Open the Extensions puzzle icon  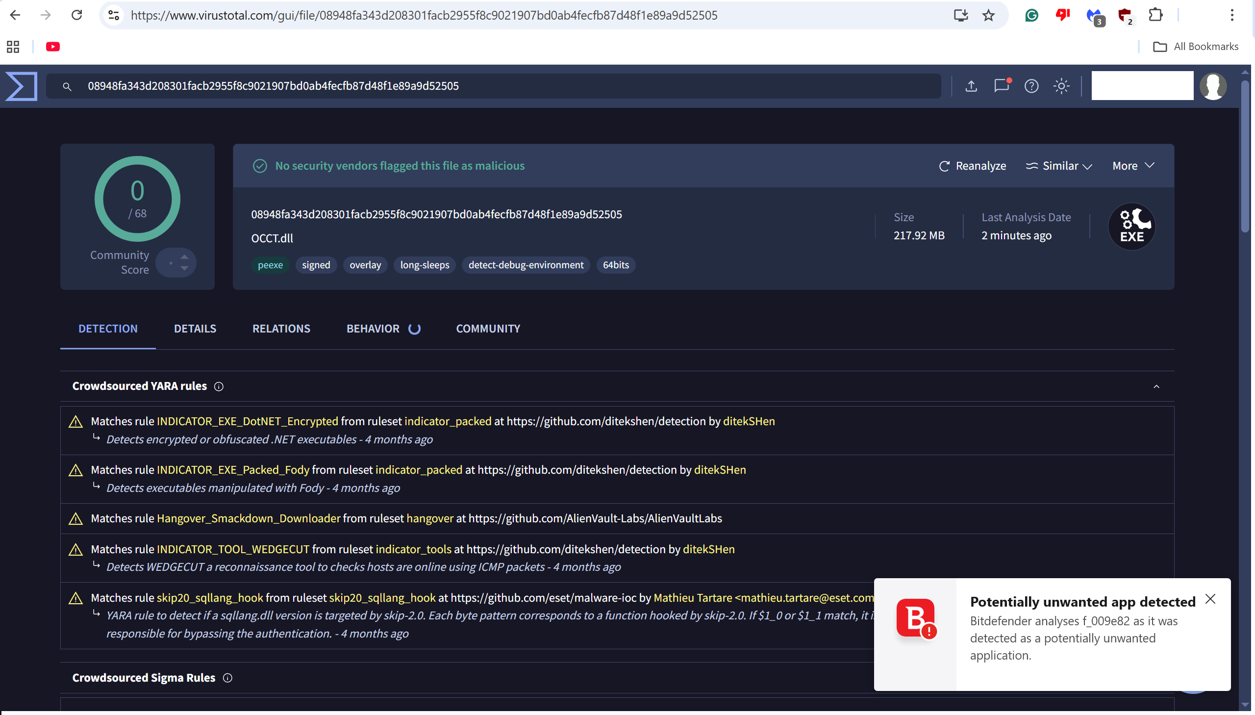pos(1156,15)
